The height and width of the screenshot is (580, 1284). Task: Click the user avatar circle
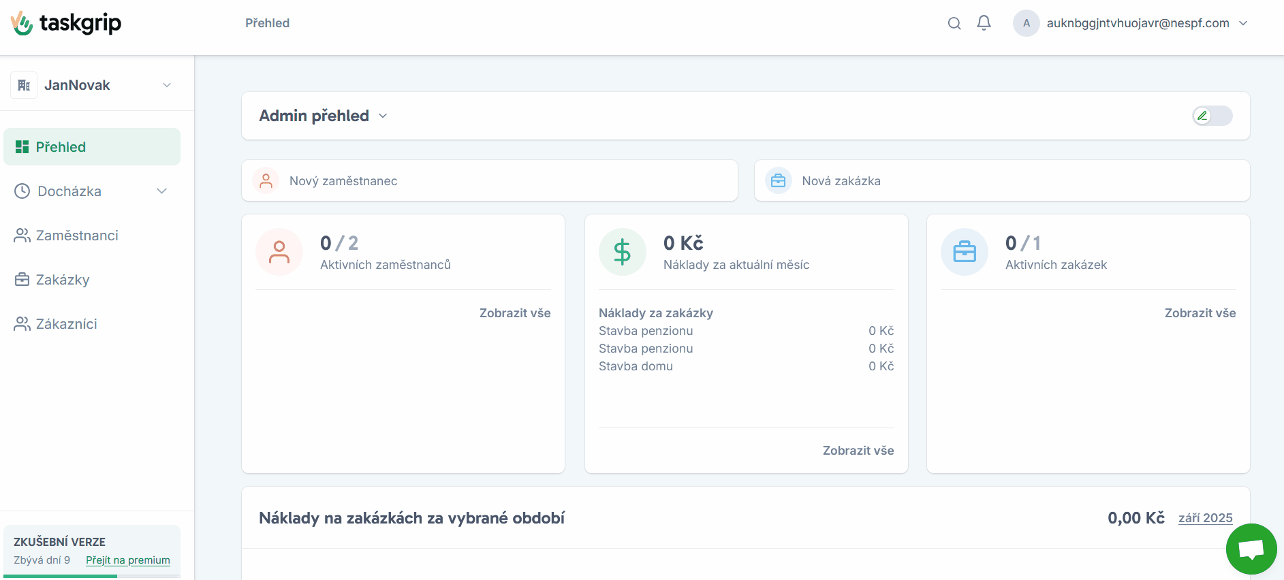point(1026,23)
